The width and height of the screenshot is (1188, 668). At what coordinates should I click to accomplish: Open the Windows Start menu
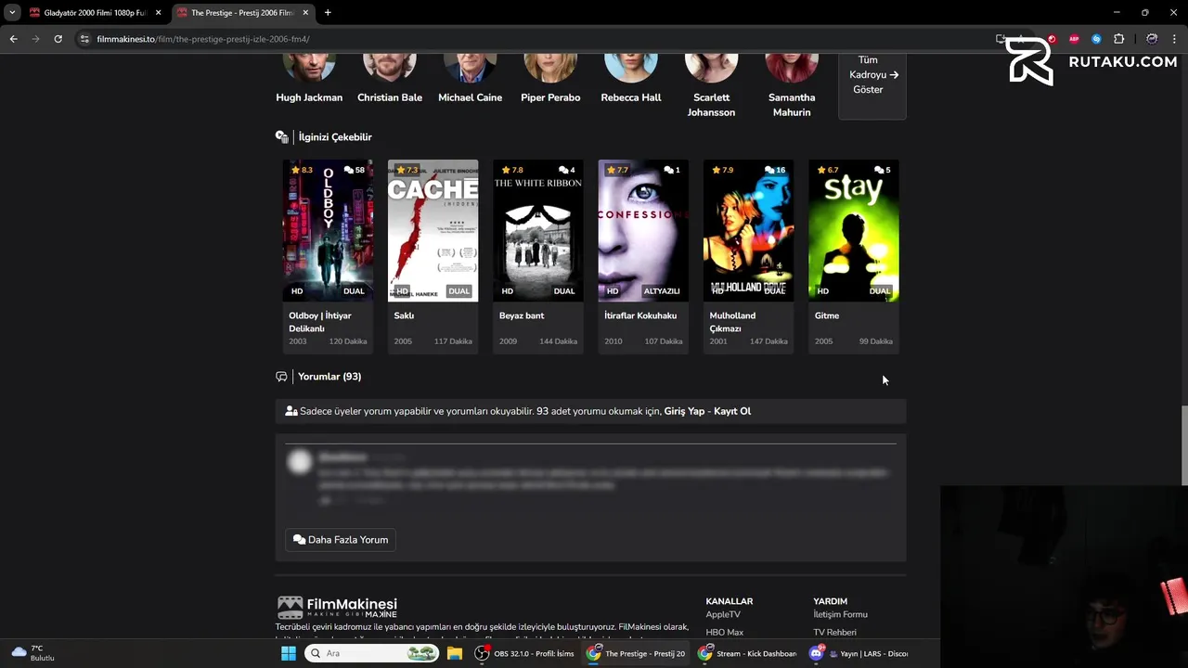pos(289,653)
